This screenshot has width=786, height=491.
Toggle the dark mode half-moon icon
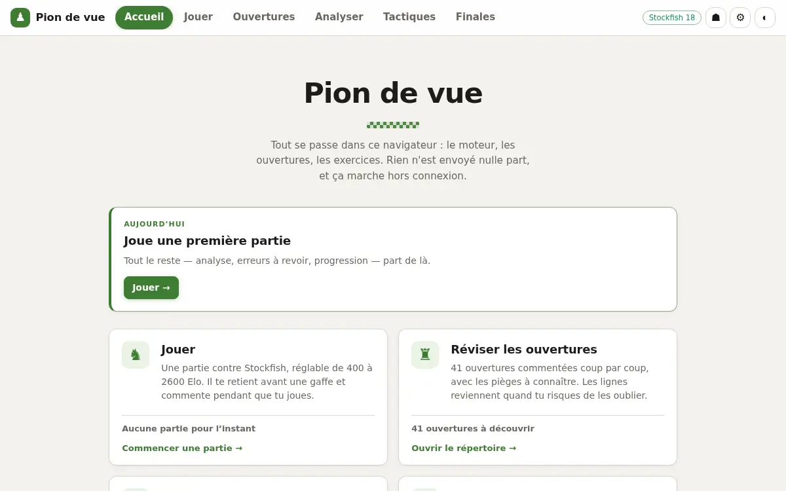(x=764, y=18)
